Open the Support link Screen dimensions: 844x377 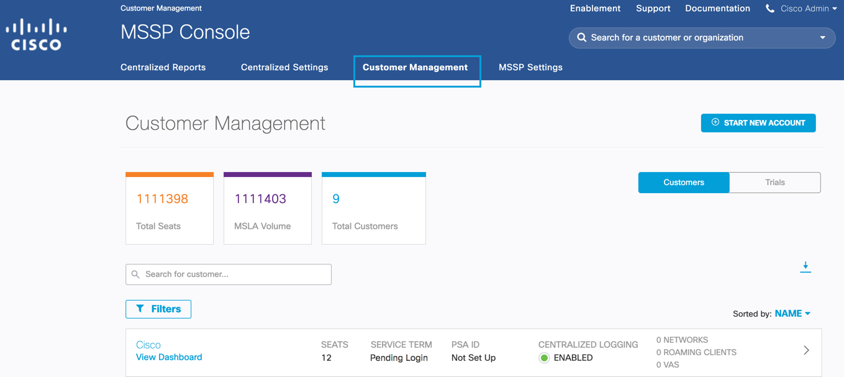coord(653,9)
